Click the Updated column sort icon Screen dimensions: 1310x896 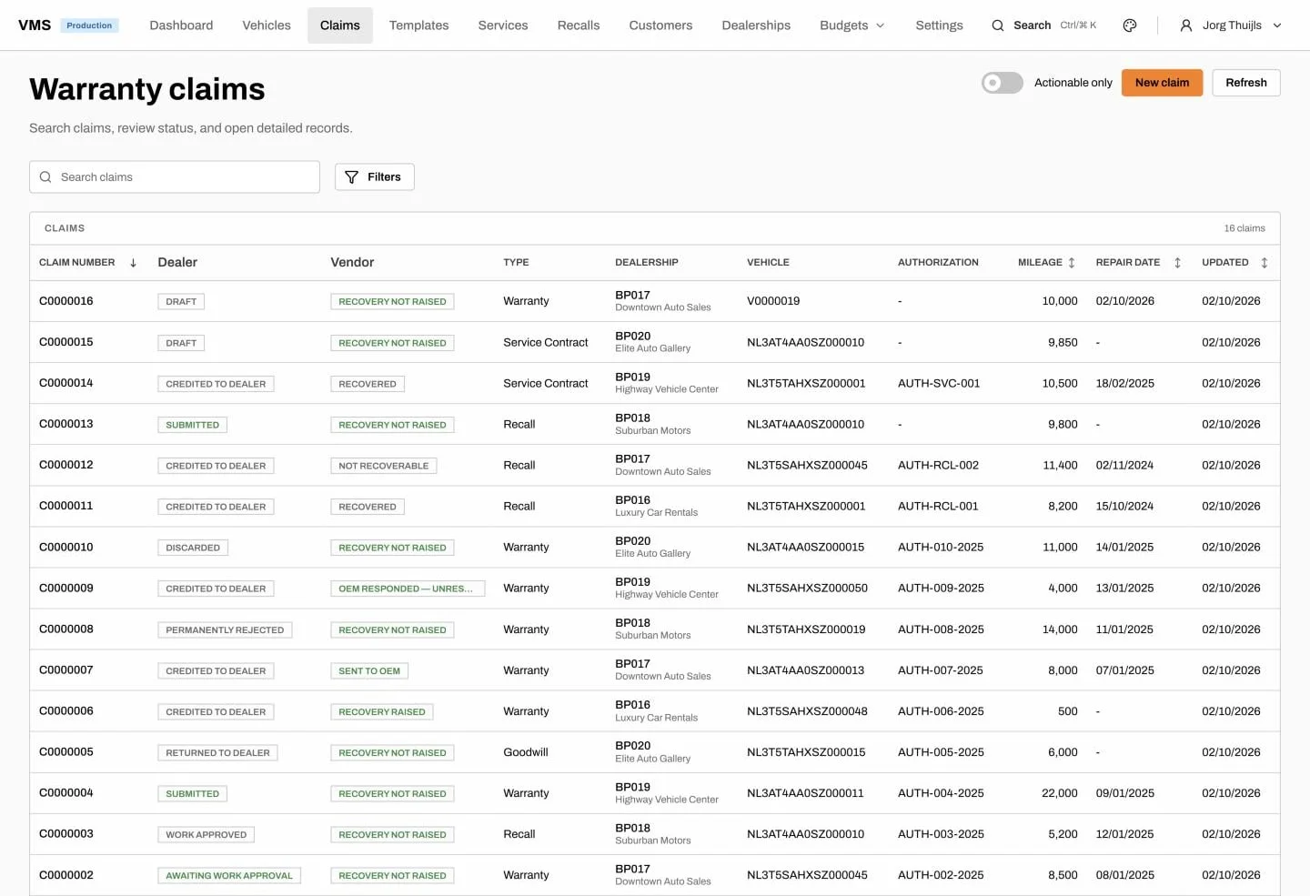[1265, 263]
